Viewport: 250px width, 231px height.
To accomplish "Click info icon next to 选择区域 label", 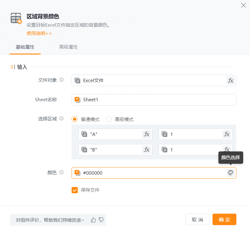I will 61,119.
